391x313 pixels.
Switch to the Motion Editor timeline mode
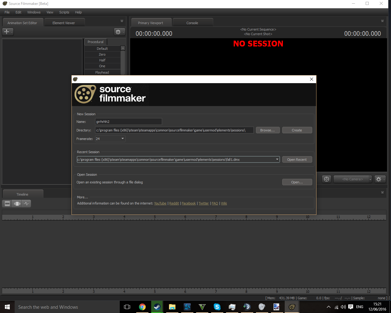click(x=17, y=204)
